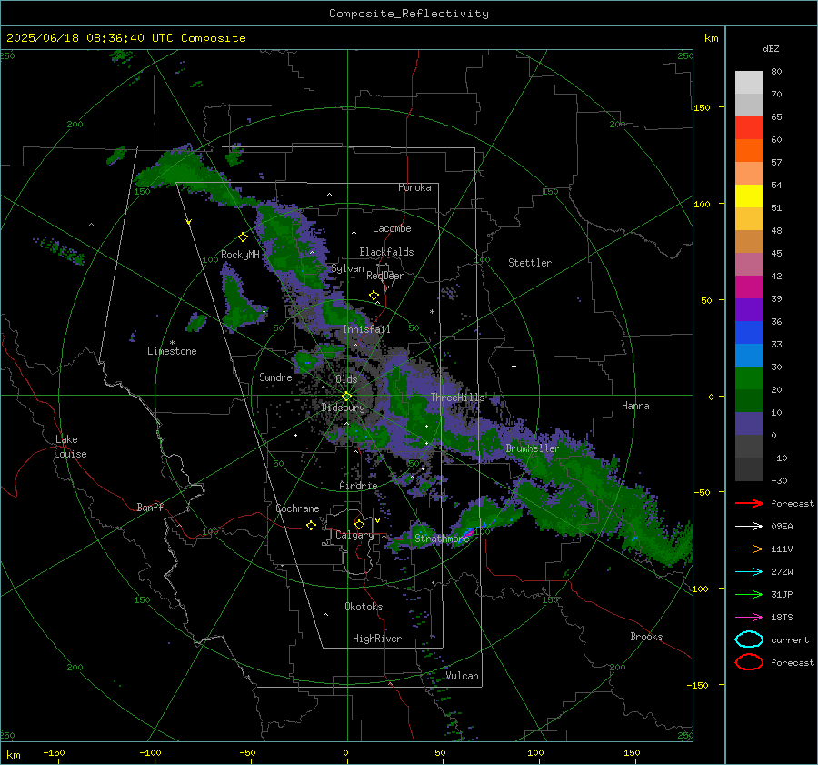Screen dimensions: 818x765
Task: Click the 09EA legend label
Action: 782,527
